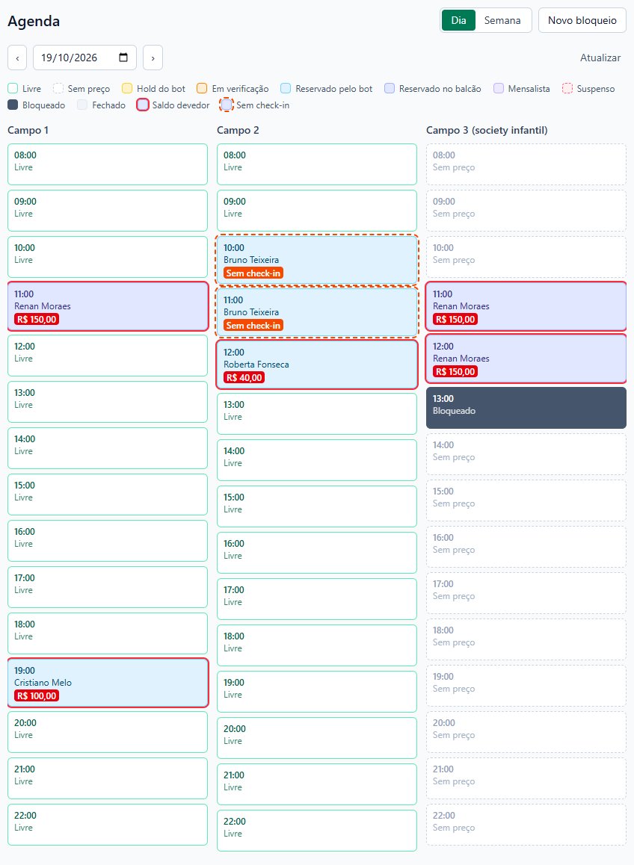Select the 13:00 Livre slot in Campo 2

(317, 414)
